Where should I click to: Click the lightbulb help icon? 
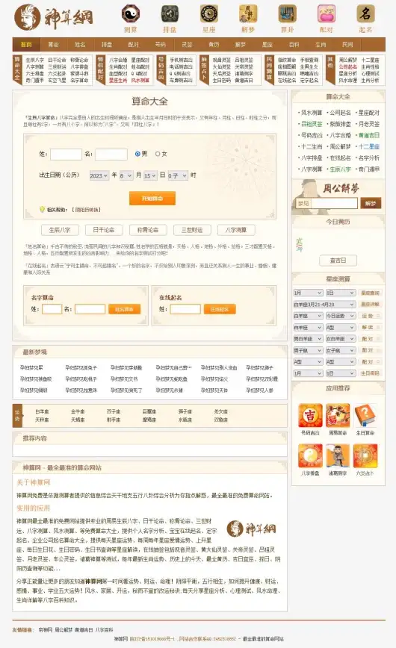click(x=42, y=210)
